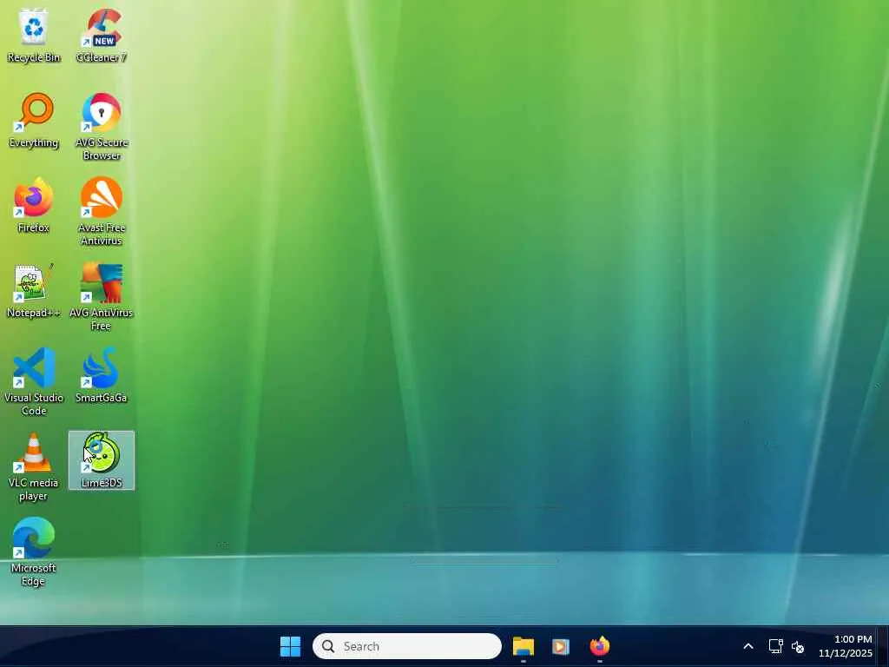The width and height of the screenshot is (889, 667).
Task: Open the Windows Start menu
Action: 290,646
